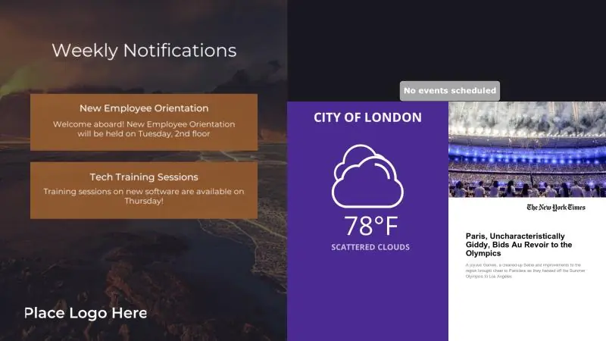This screenshot has height=341, width=606.
Task: Click the news article summary paragraph
Action: click(x=525, y=271)
